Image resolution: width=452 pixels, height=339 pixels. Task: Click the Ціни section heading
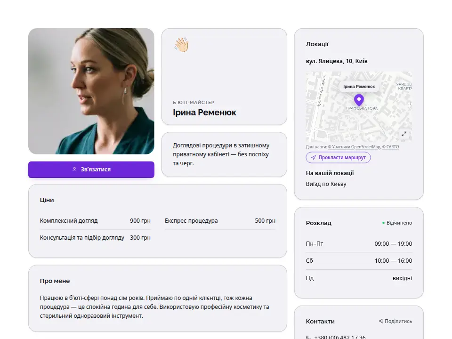pos(47,200)
